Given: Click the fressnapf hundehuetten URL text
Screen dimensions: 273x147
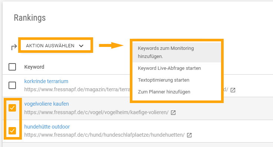Looking at the screenshot, I should (x=105, y=135).
